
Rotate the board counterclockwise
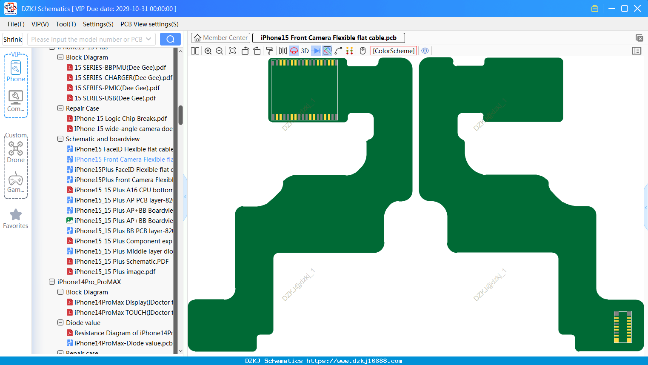click(x=245, y=51)
